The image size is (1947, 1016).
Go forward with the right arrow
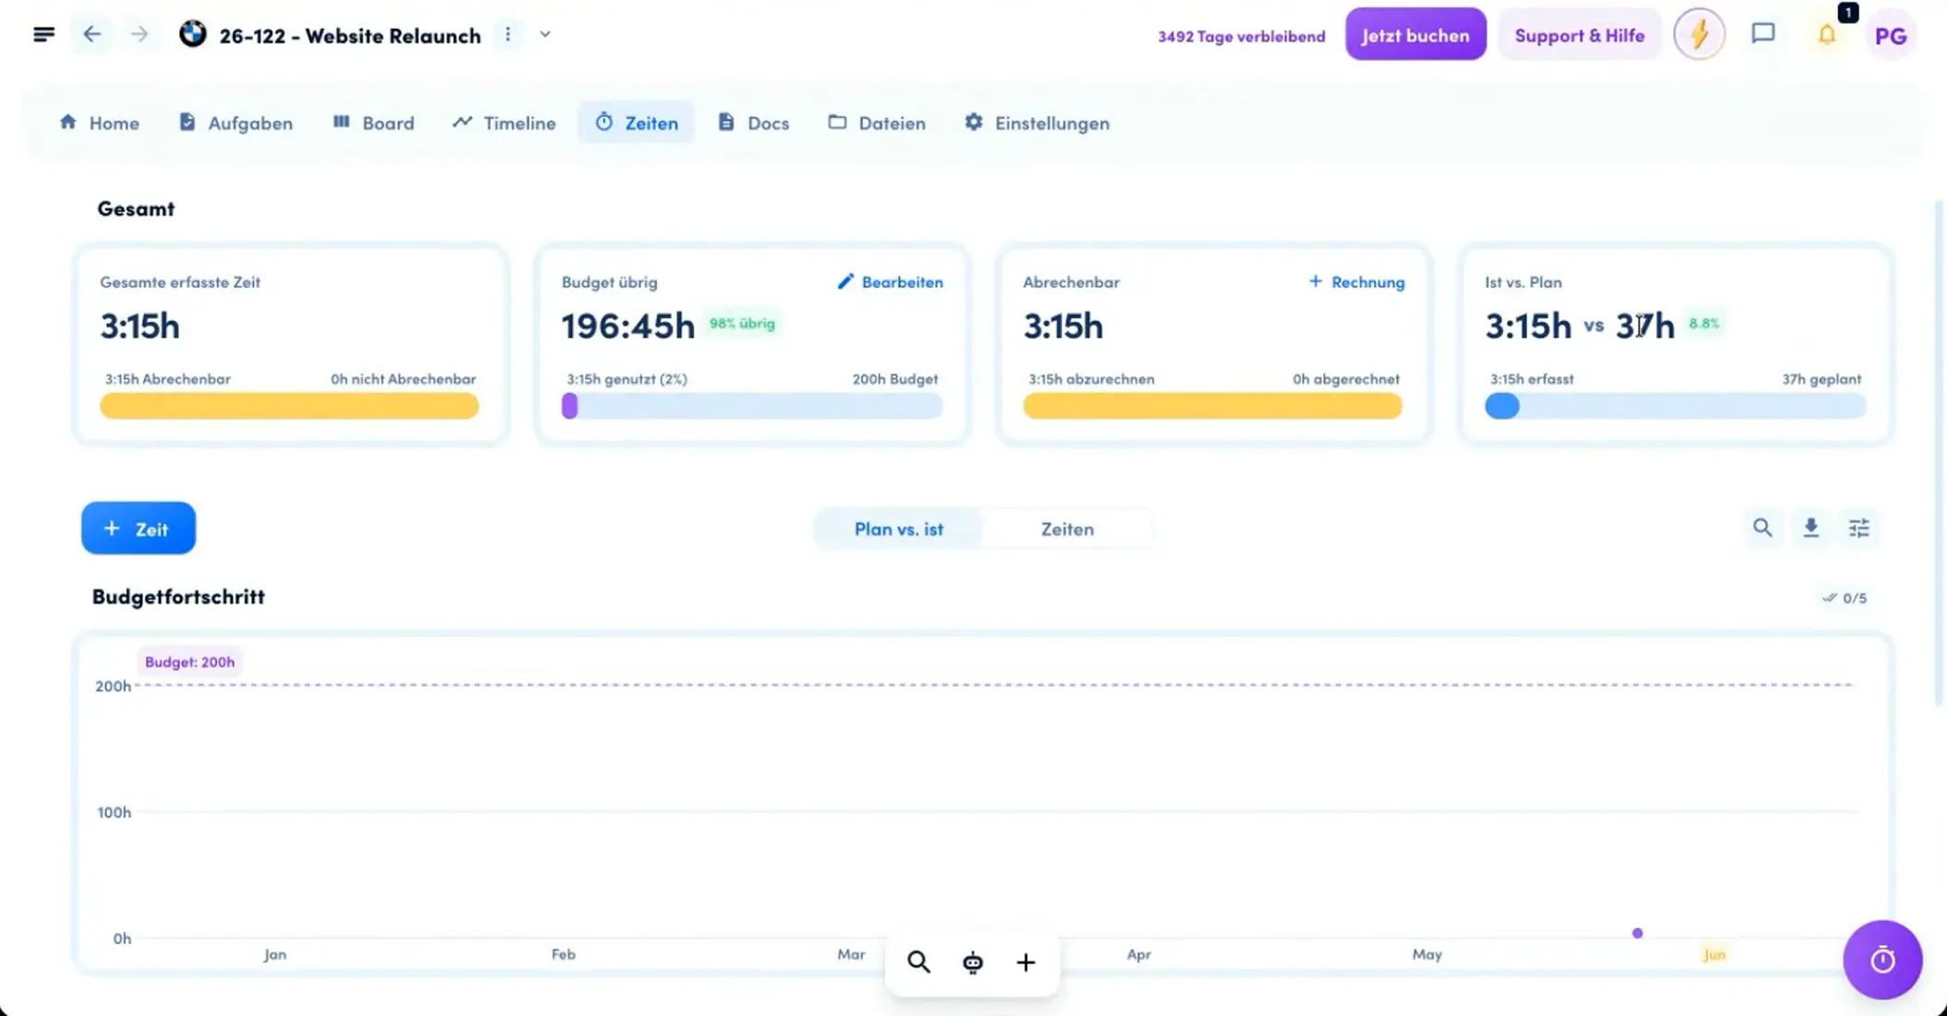(139, 35)
